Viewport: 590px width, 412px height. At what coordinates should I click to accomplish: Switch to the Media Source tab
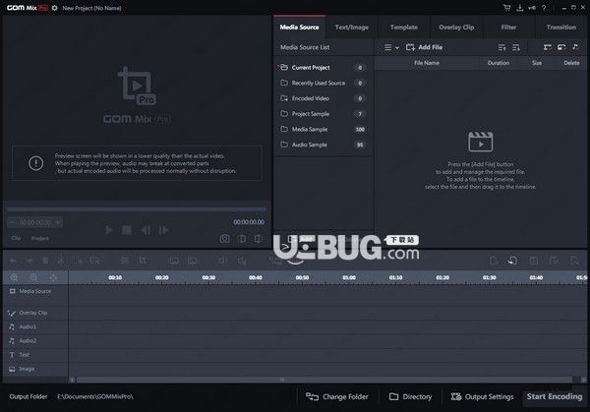[x=299, y=28]
